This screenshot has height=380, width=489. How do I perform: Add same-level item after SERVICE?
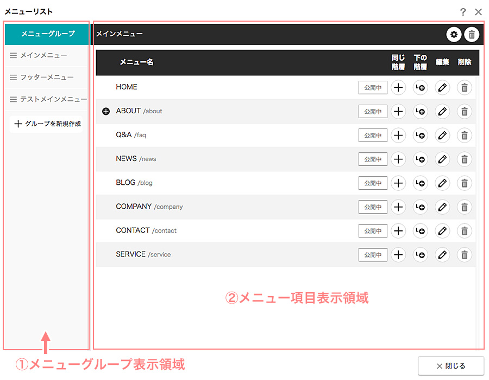(398, 255)
